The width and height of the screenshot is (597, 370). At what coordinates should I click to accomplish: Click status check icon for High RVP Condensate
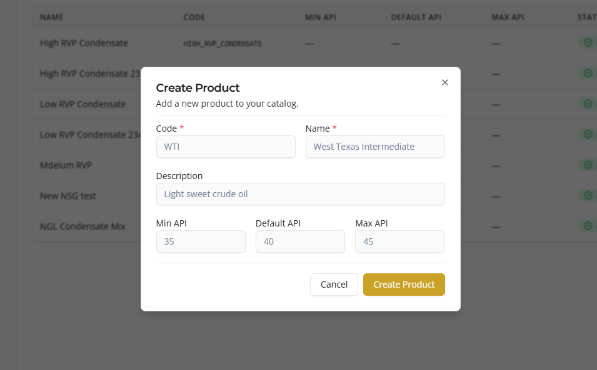tap(588, 42)
